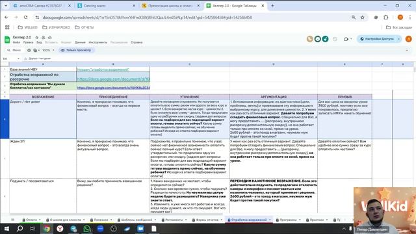
Task: Open the Отработка возражений tab arrow
Action: click(x=270, y=220)
